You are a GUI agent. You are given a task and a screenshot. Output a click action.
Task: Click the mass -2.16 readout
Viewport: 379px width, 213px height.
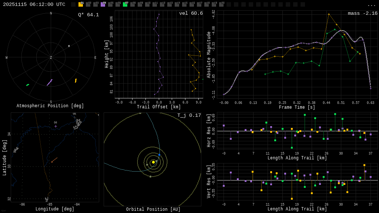click(x=362, y=13)
